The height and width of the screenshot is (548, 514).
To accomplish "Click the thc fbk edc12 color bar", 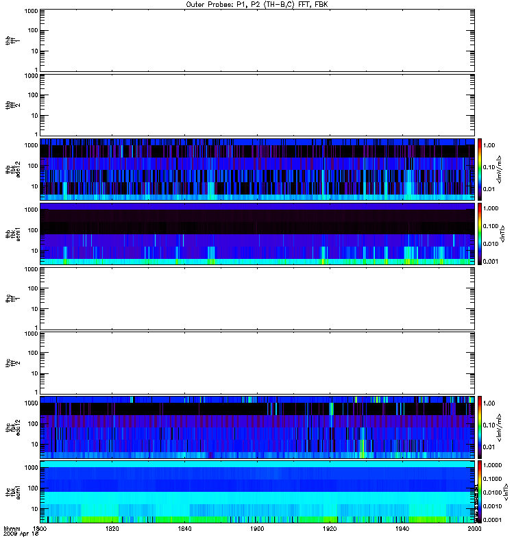I will pos(480,427).
